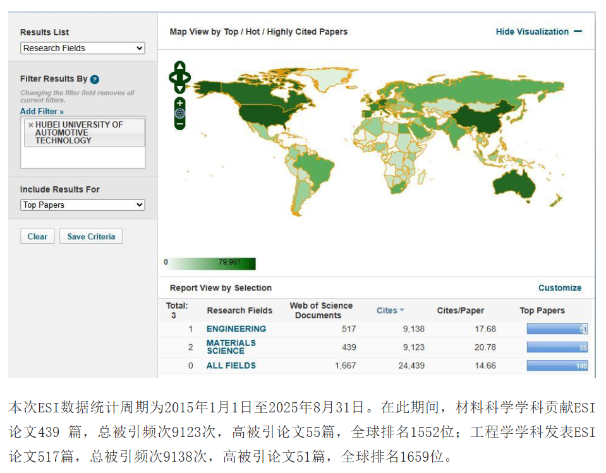Viewport: 606px width, 473px height.
Task: Pan the map right with the right arrow
Action: pos(187,78)
